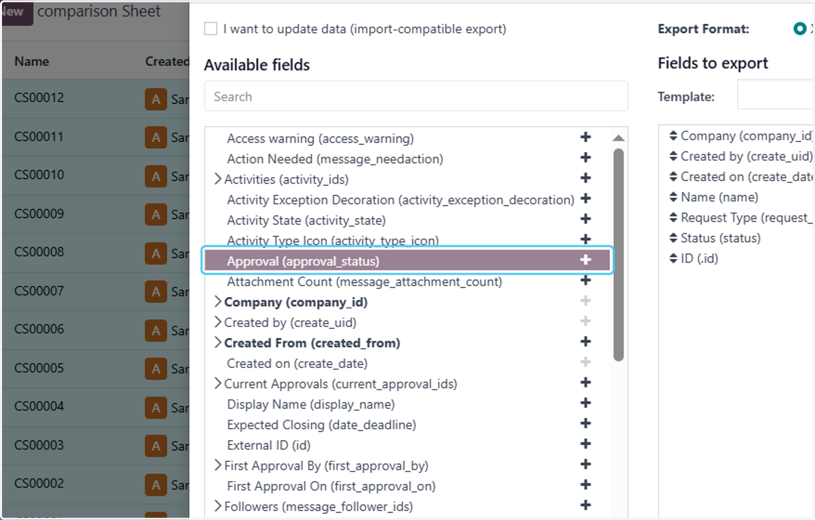
Task: Add Approval (approval_status) with plus icon
Action: pos(585,260)
